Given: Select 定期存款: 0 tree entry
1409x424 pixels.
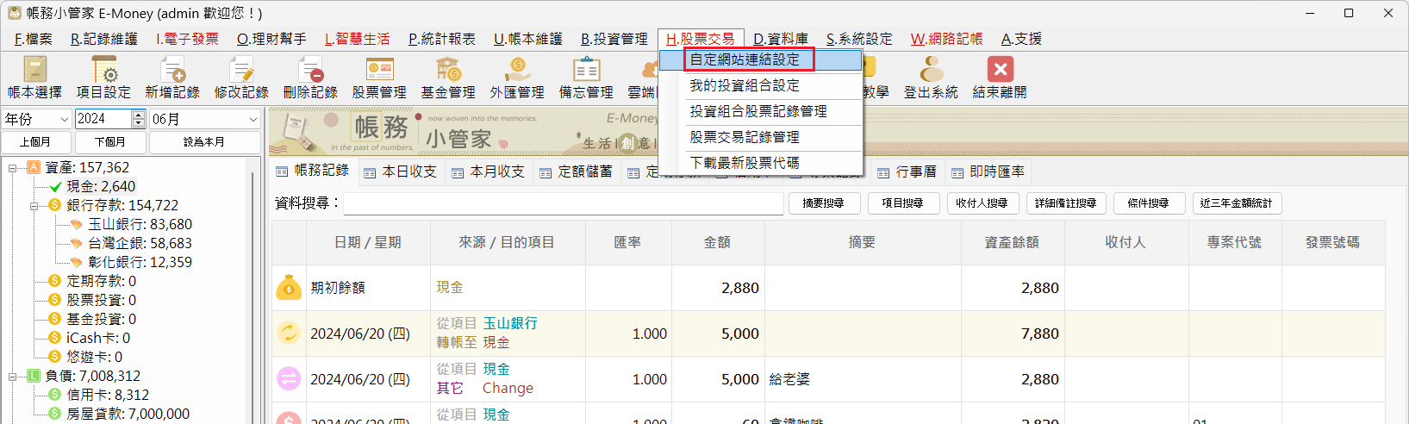Looking at the screenshot, I should point(100,281).
